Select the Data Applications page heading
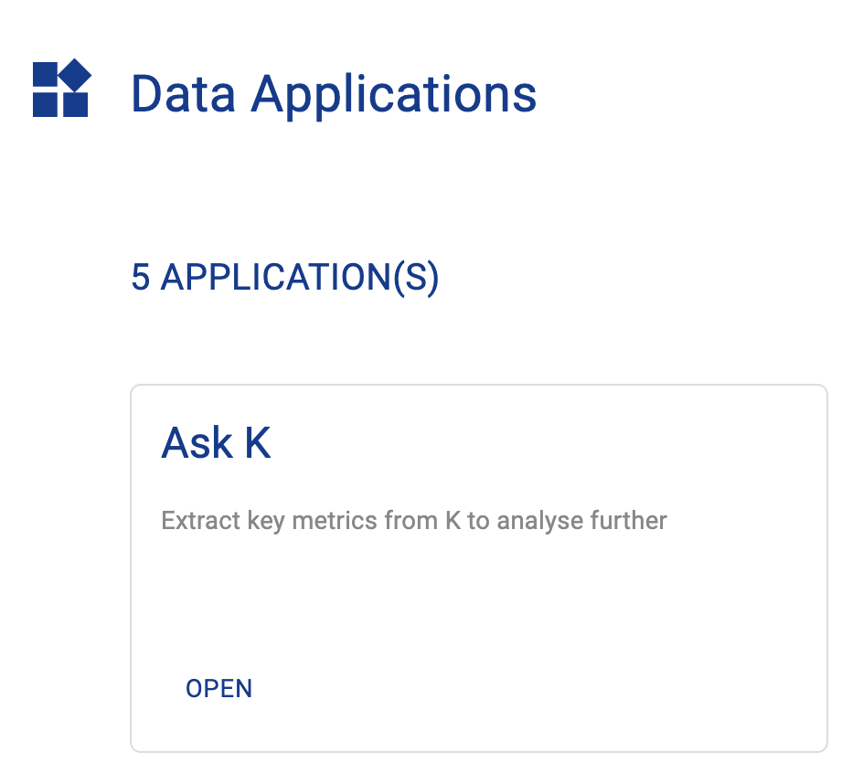The image size is (863, 784). (x=334, y=93)
